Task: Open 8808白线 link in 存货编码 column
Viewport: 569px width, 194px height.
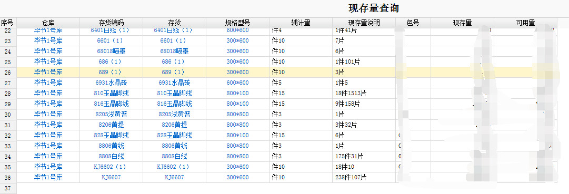Action: [x=112, y=156]
